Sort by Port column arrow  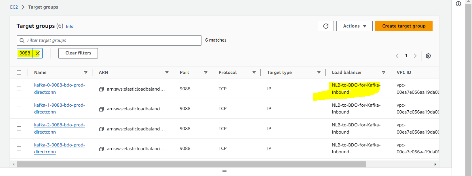coord(205,73)
